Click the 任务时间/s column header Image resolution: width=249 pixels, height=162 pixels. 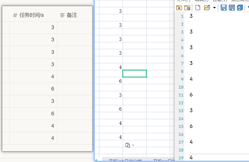pos(31,15)
